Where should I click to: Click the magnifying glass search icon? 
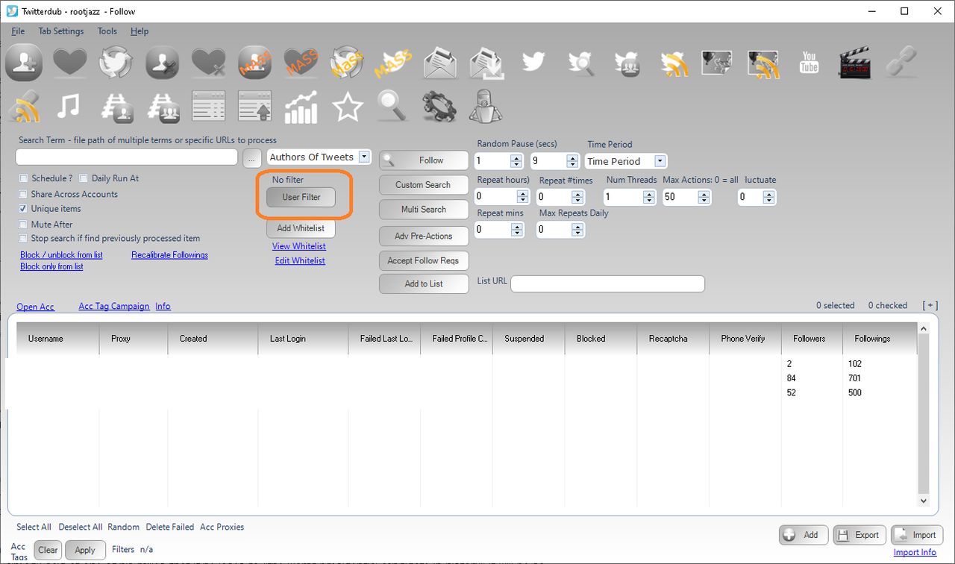click(x=392, y=106)
